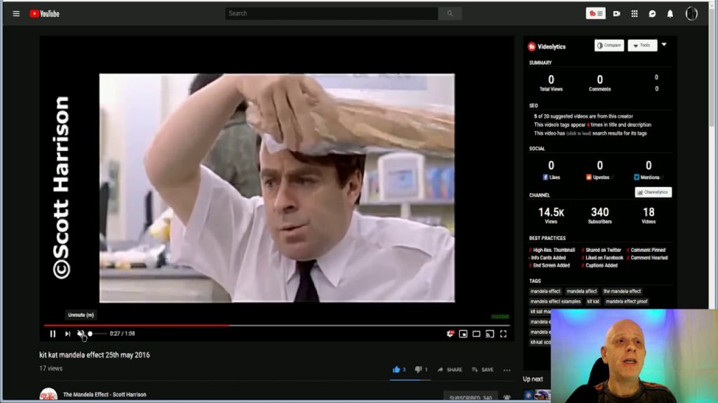This screenshot has width=718, height=403.
Task: Adjust the volume slider handle
Action: coord(90,334)
